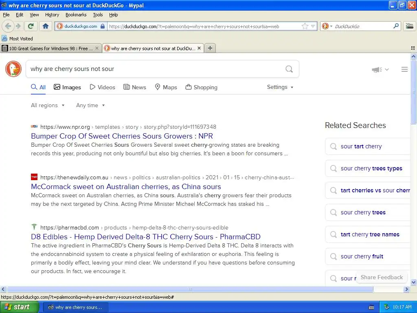
Task: Click the 20m toolbar button
Action: tap(410, 26)
